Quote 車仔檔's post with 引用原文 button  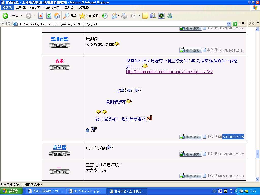coord(191,154)
